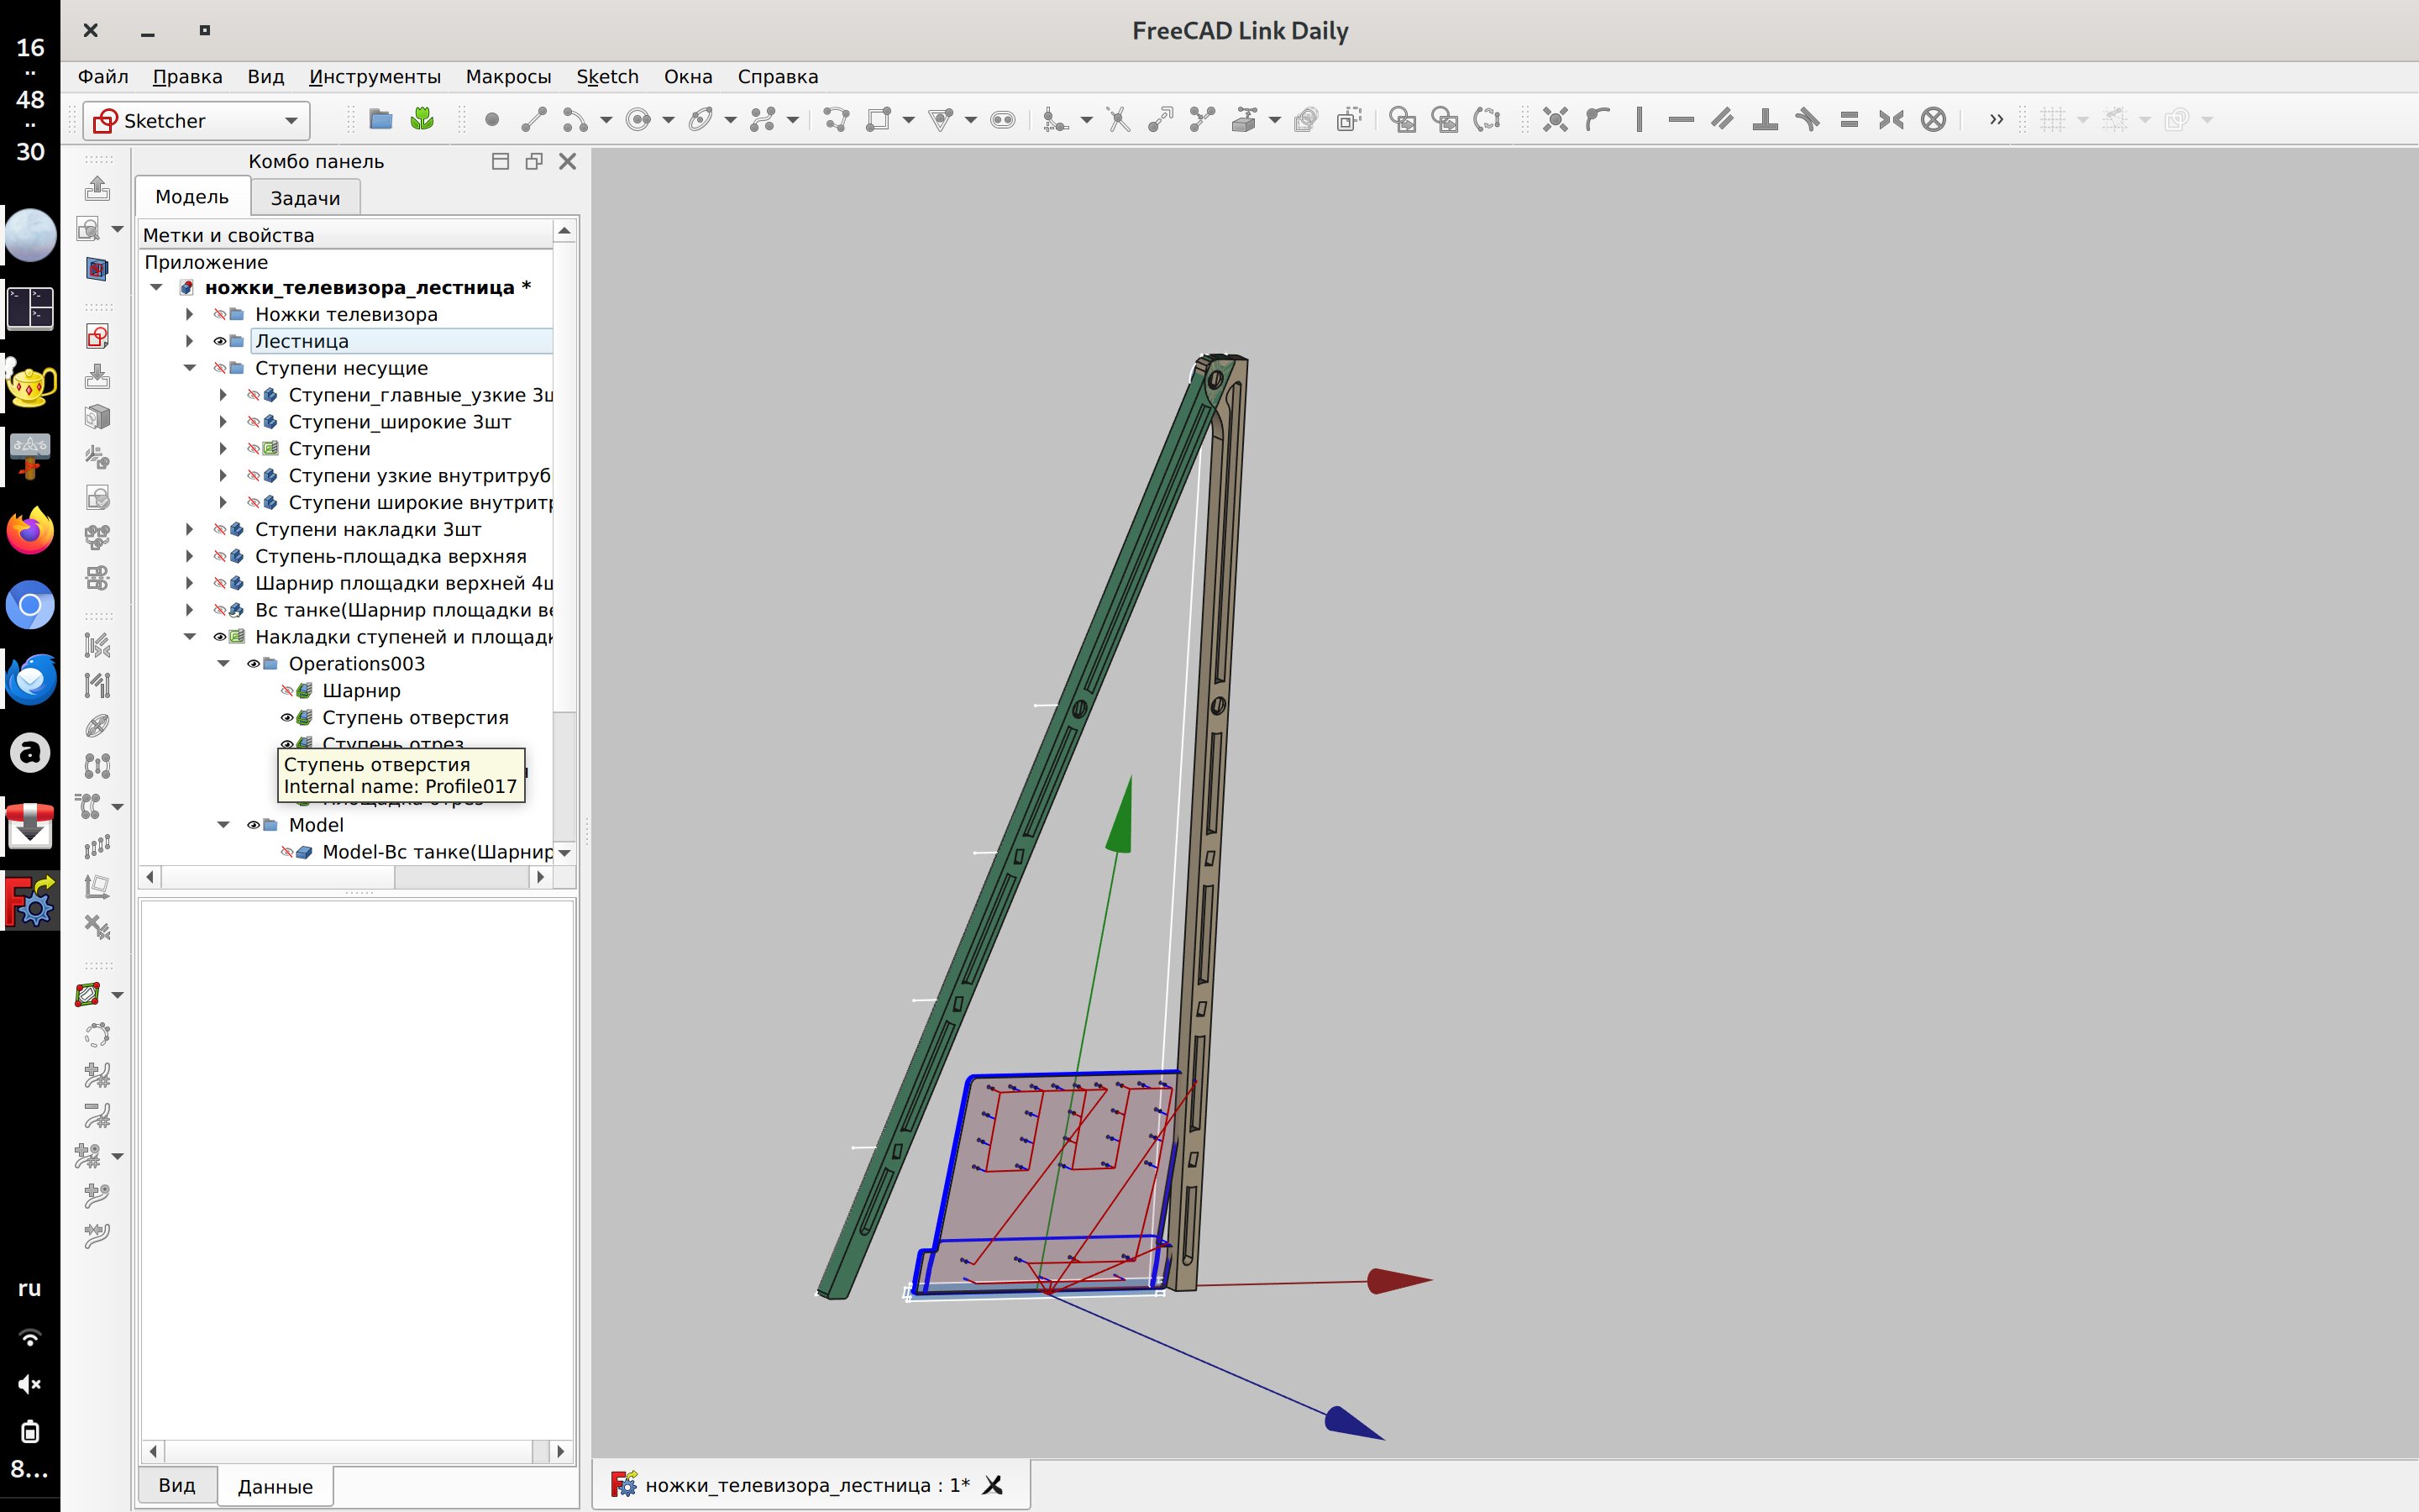Image resolution: width=2419 pixels, height=1512 pixels.
Task: Apply the symmetric constraint
Action: pyautogui.click(x=1892, y=120)
